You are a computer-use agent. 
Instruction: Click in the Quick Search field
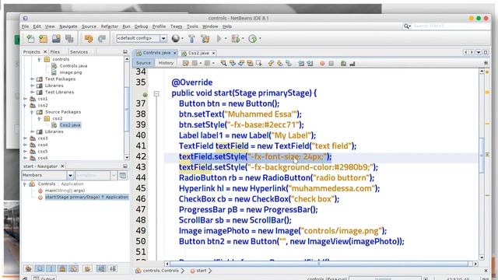(x=451, y=26)
